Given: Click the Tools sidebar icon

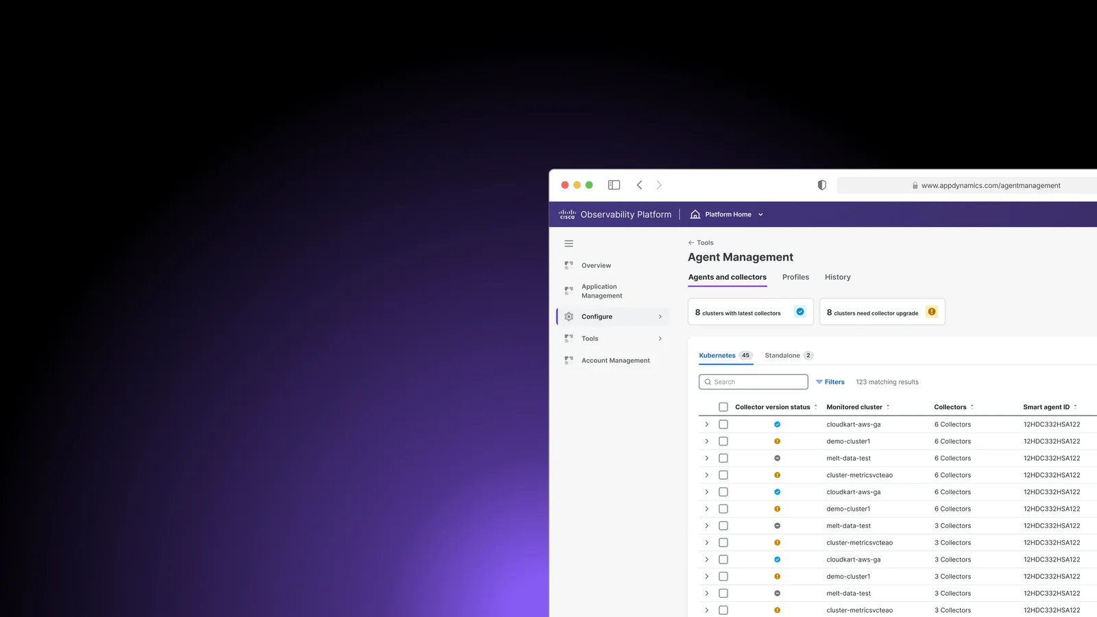Looking at the screenshot, I should 568,339.
